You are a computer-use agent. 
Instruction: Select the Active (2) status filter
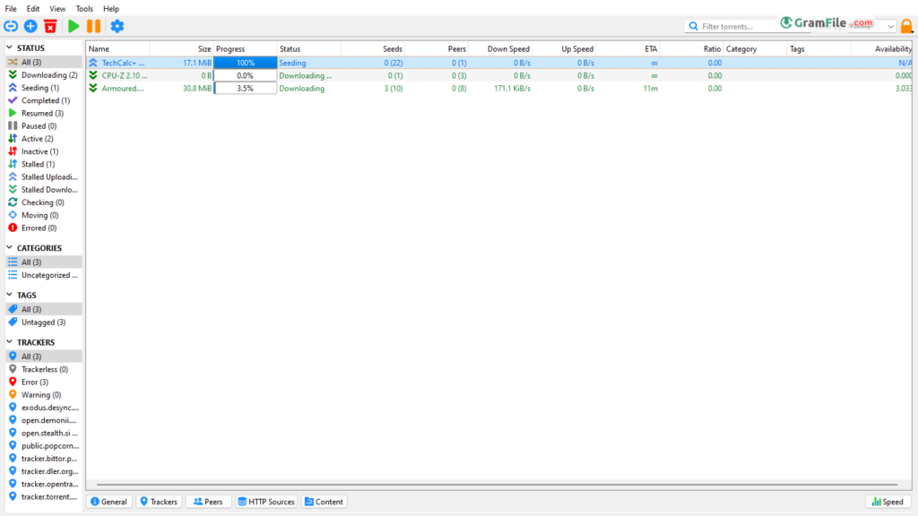(x=44, y=139)
